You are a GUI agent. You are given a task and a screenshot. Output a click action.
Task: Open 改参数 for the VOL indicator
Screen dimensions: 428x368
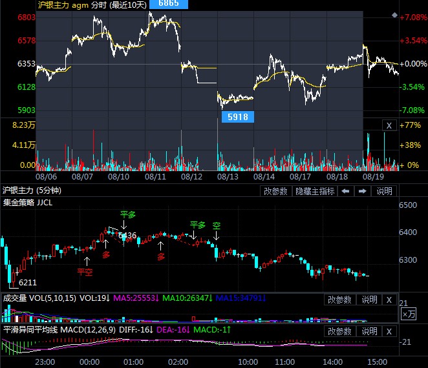point(339,300)
